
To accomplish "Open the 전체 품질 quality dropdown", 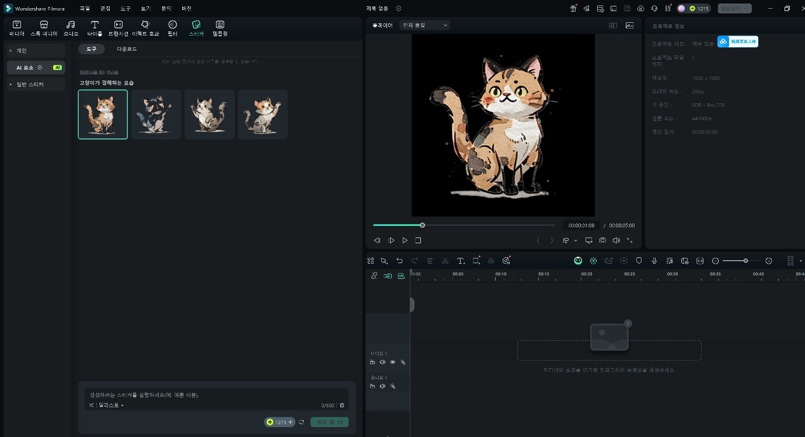I will 424,26.
